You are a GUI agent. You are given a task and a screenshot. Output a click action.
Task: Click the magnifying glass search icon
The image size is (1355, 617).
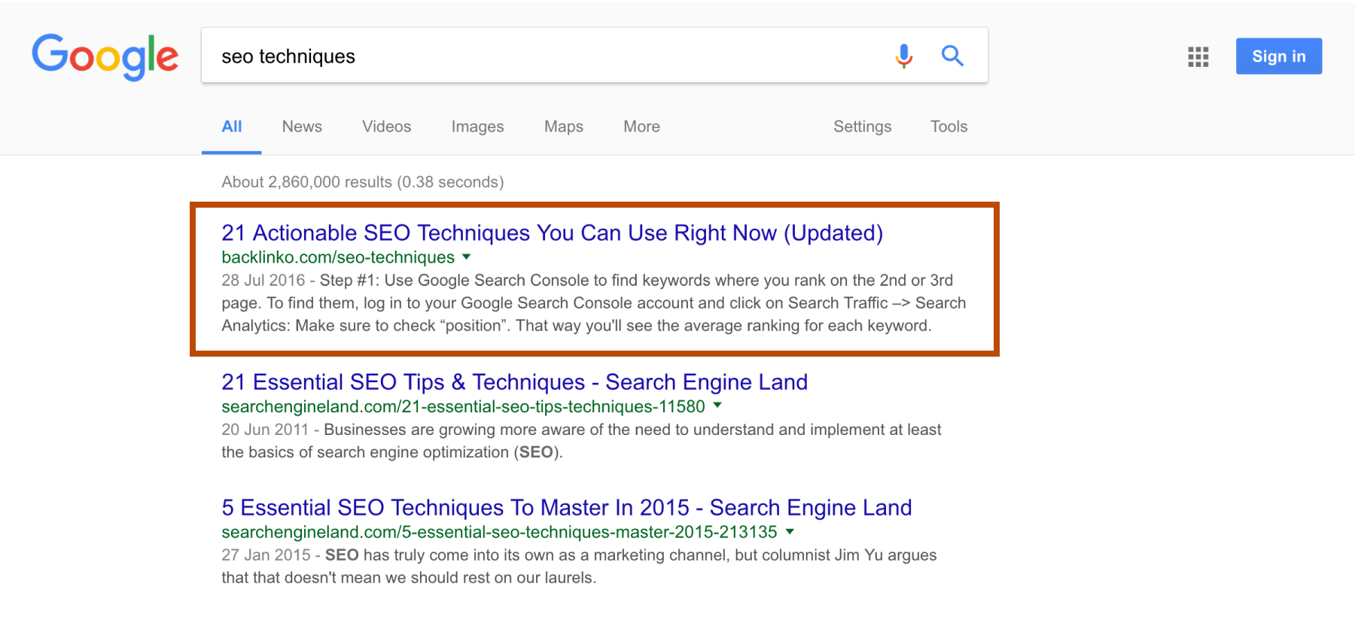952,56
